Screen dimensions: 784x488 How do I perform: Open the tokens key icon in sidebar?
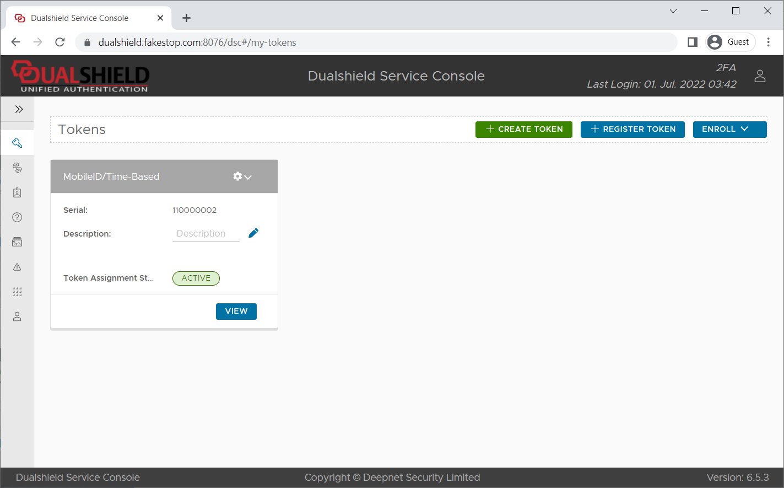17,143
